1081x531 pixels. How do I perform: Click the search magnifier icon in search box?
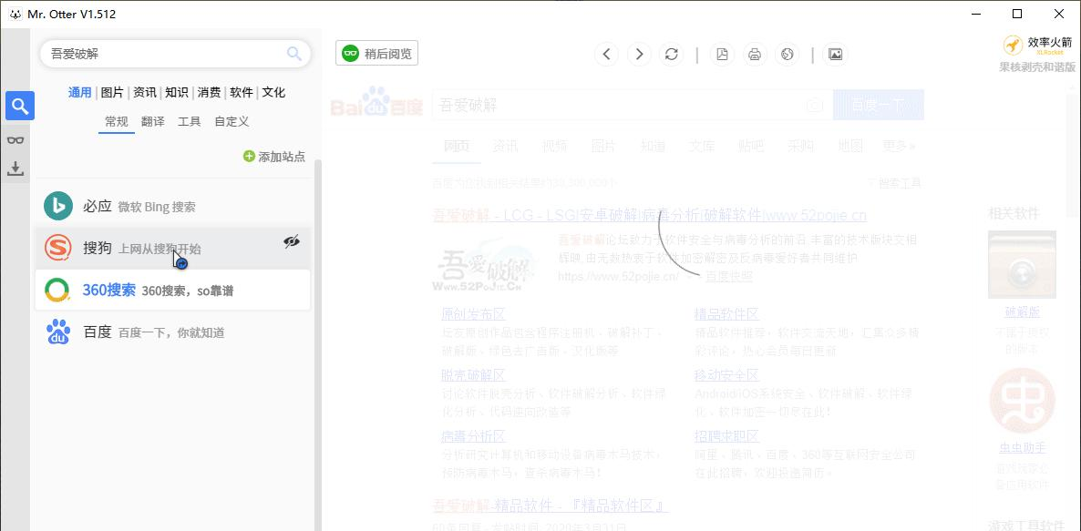click(294, 54)
